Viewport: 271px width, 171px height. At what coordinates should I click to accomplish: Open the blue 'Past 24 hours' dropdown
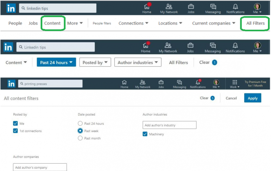(x=56, y=62)
